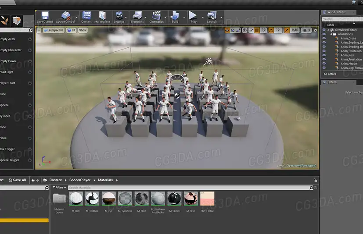Click the search magnifier in Materials search bar
This screenshot has height=234, width=363.
pos(311,188)
